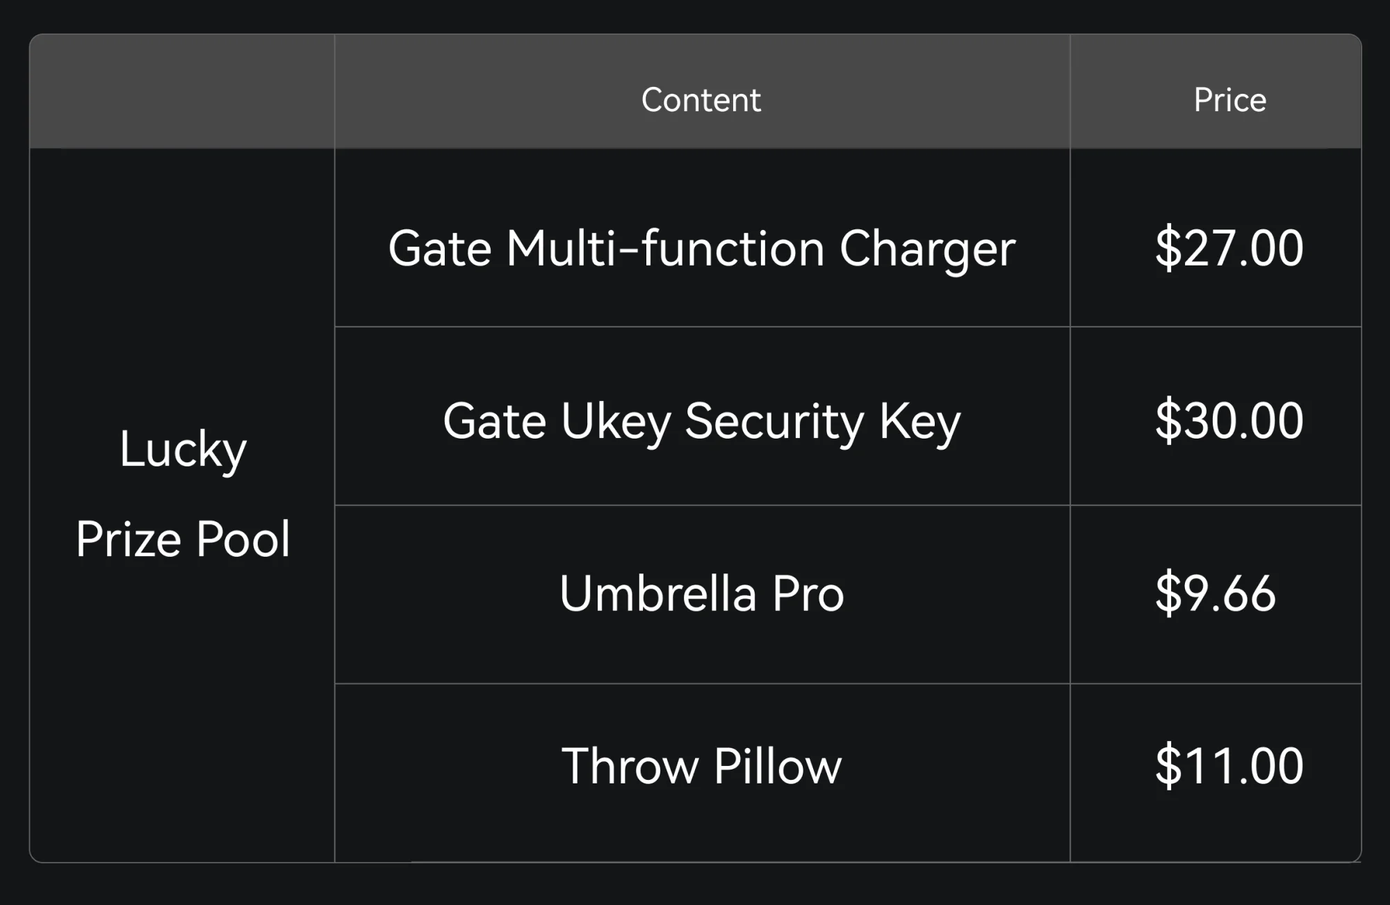Click the Content column header
Image resolution: width=1390 pixels, height=905 pixels.
[701, 100]
